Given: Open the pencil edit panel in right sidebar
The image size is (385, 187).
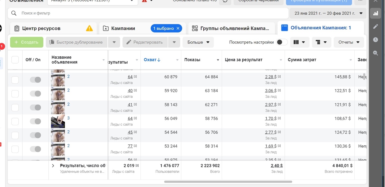Looking at the screenshot, I should pyautogui.click(x=375, y=27).
